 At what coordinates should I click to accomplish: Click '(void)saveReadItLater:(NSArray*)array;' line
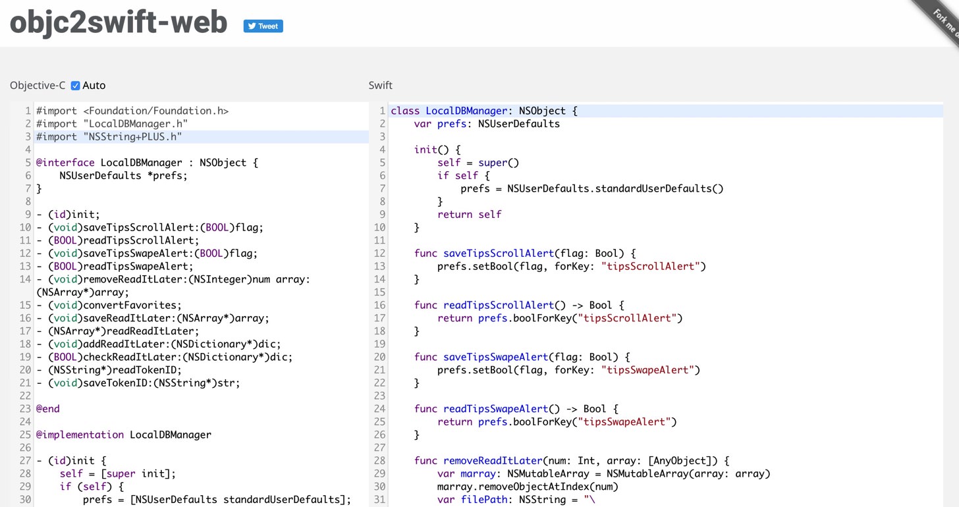[153, 318]
